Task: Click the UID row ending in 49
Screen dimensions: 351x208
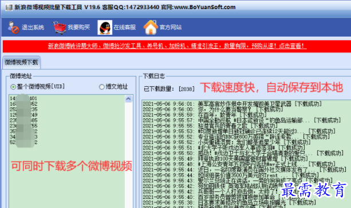Action: (23, 115)
